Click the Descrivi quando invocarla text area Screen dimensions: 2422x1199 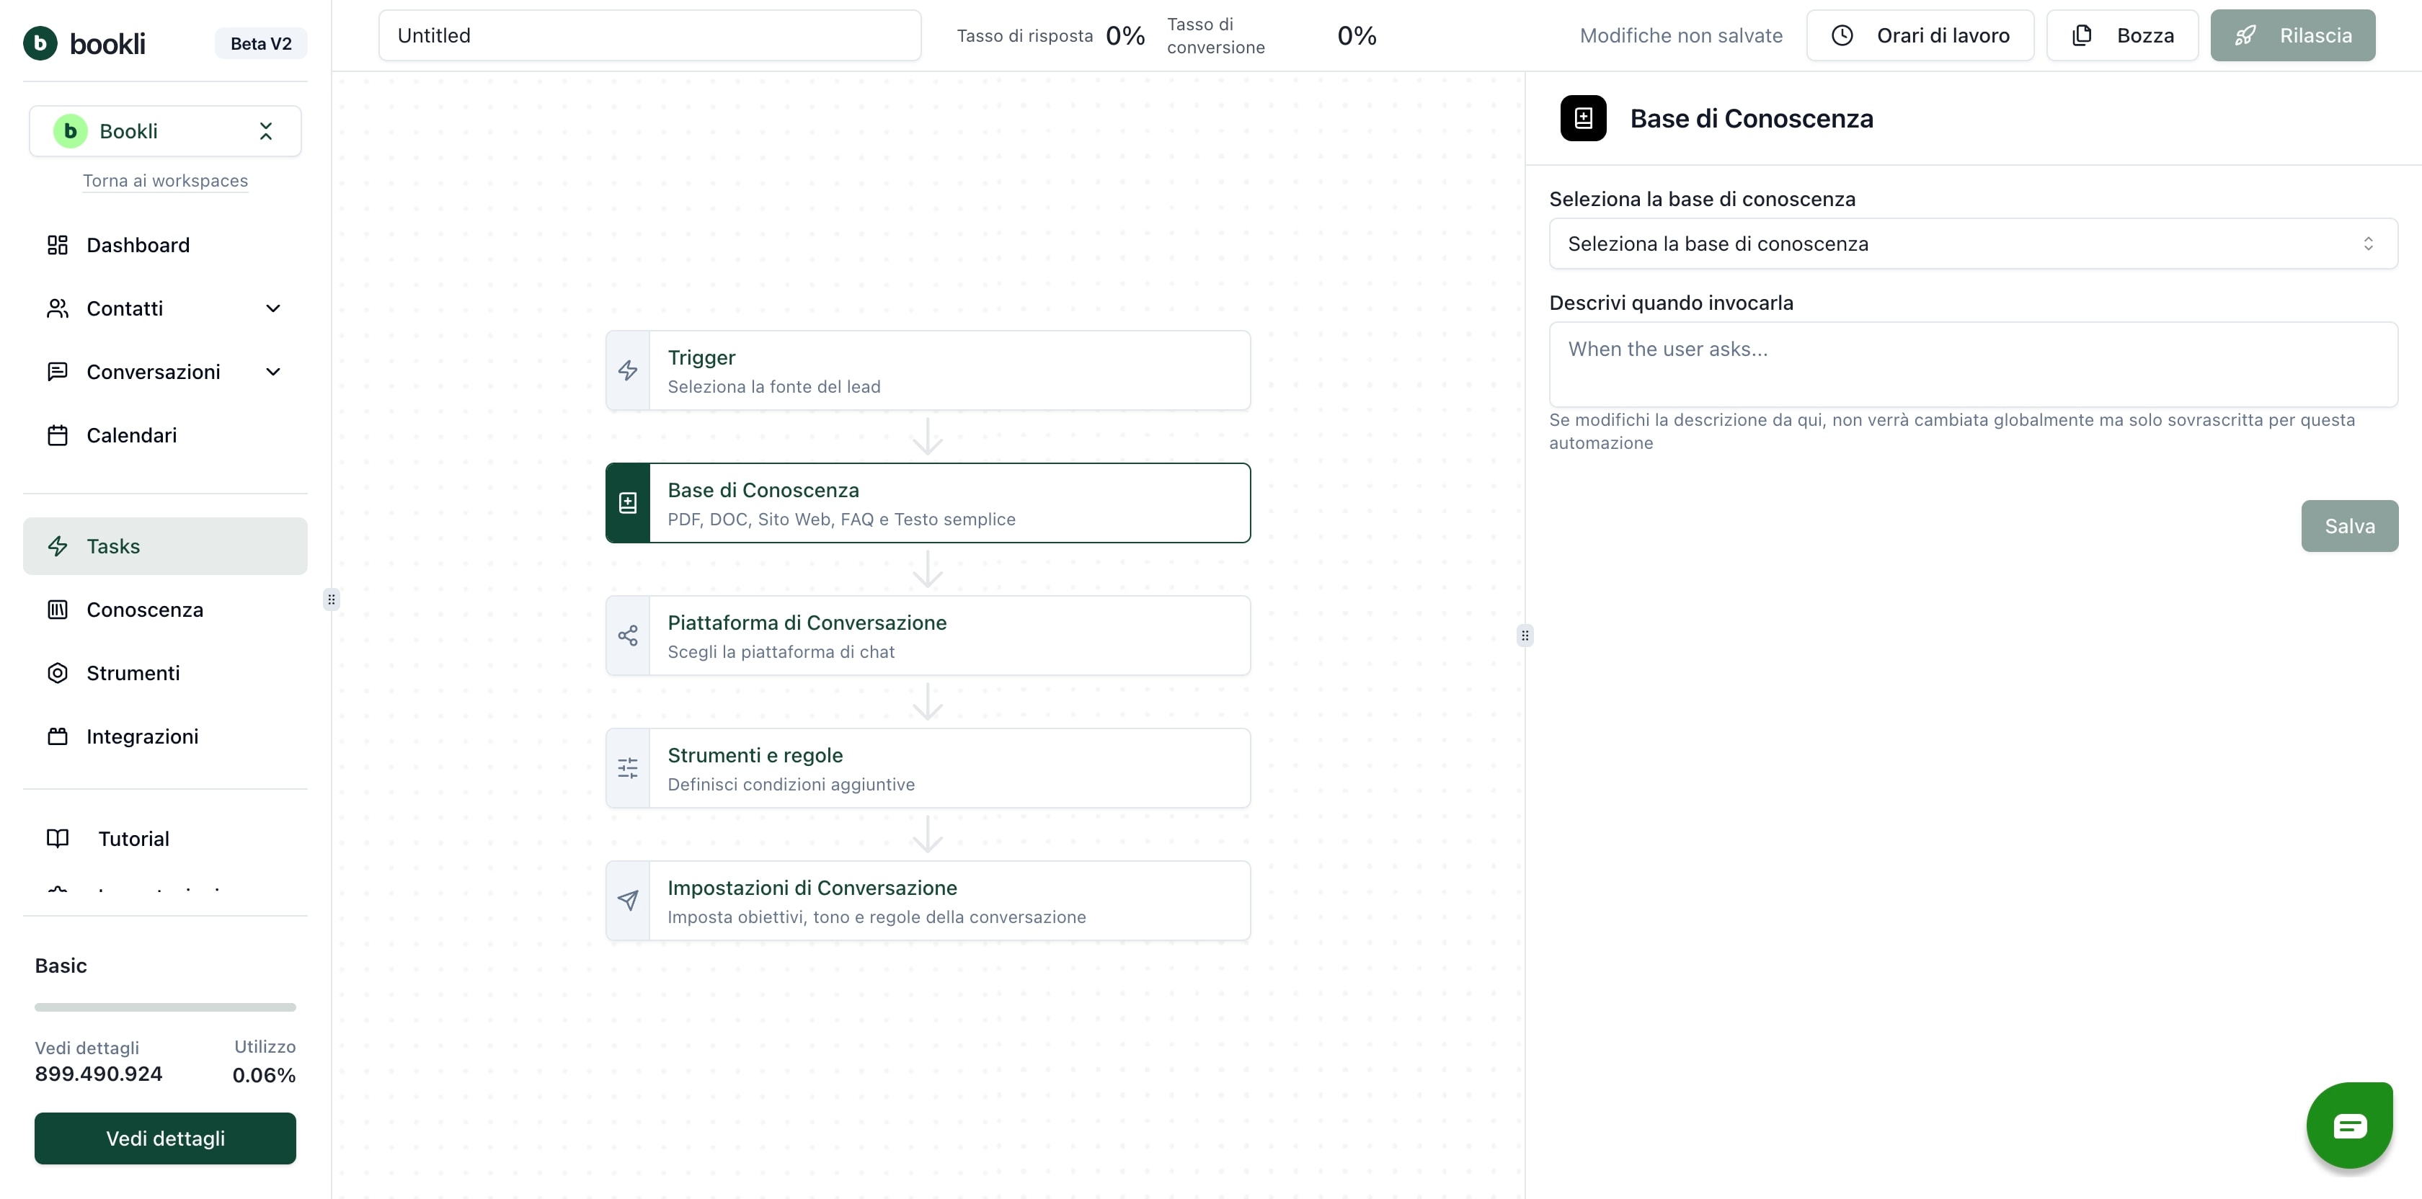pyautogui.click(x=1973, y=365)
